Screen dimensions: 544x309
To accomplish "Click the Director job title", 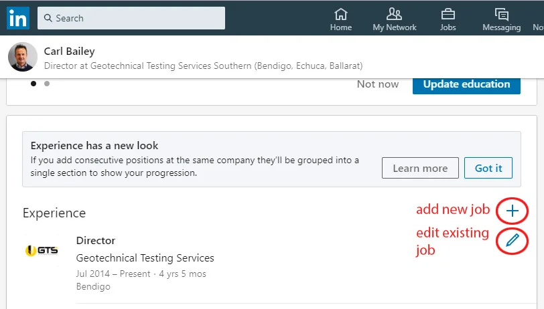I will coord(96,240).
